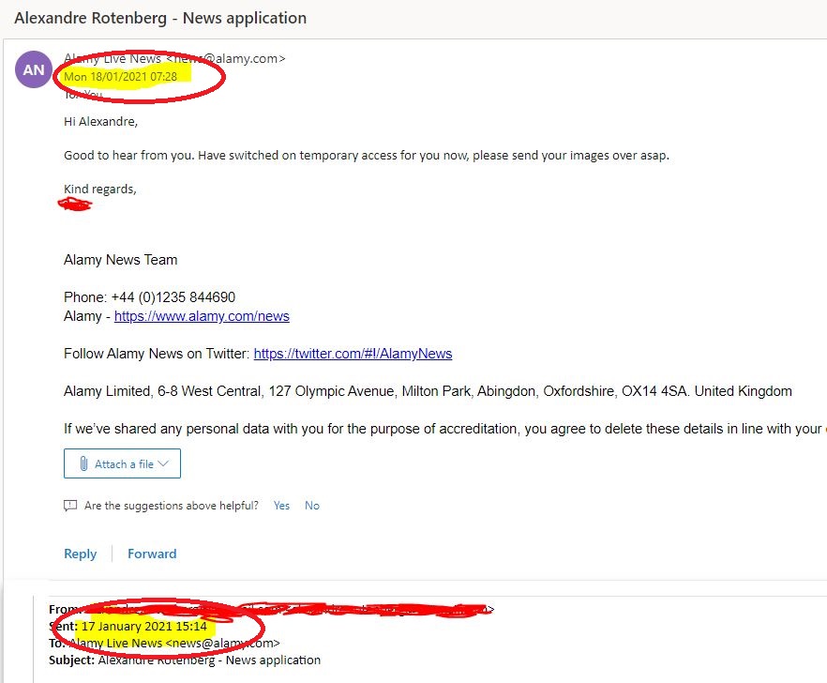Click the email subject title at top
This screenshot has width=827, height=683.
point(160,18)
